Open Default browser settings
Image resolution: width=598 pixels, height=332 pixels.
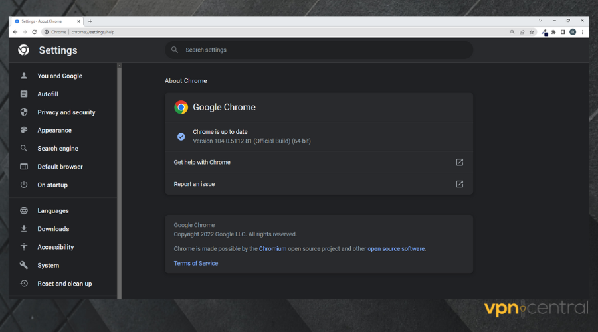(60, 167)
